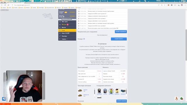Click the name link of the first taxi
This screenshot has width=187, height=105.
click(x=85, y=90)
